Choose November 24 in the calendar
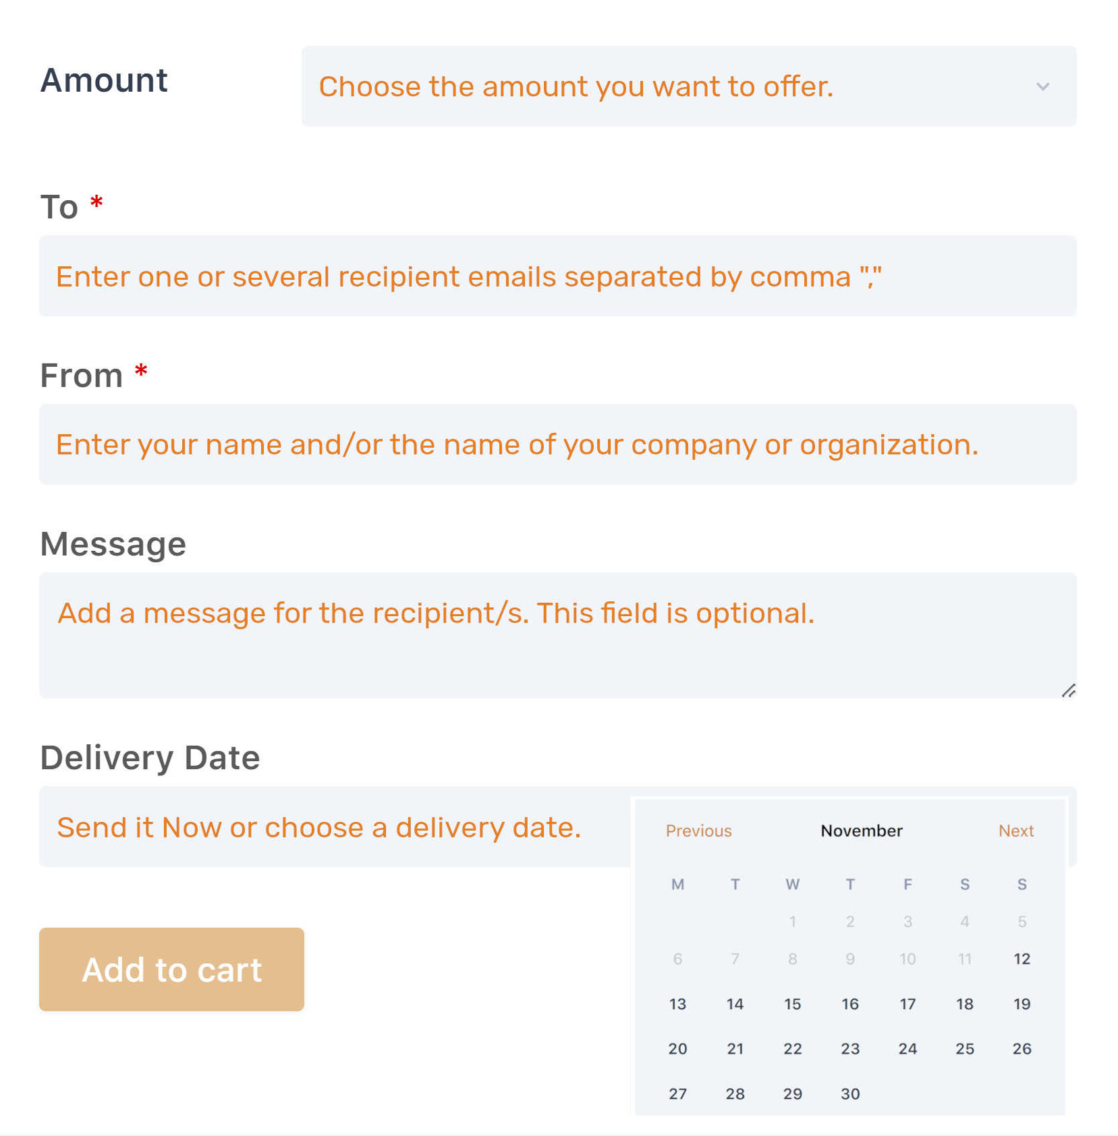 tap(907, 1048)
